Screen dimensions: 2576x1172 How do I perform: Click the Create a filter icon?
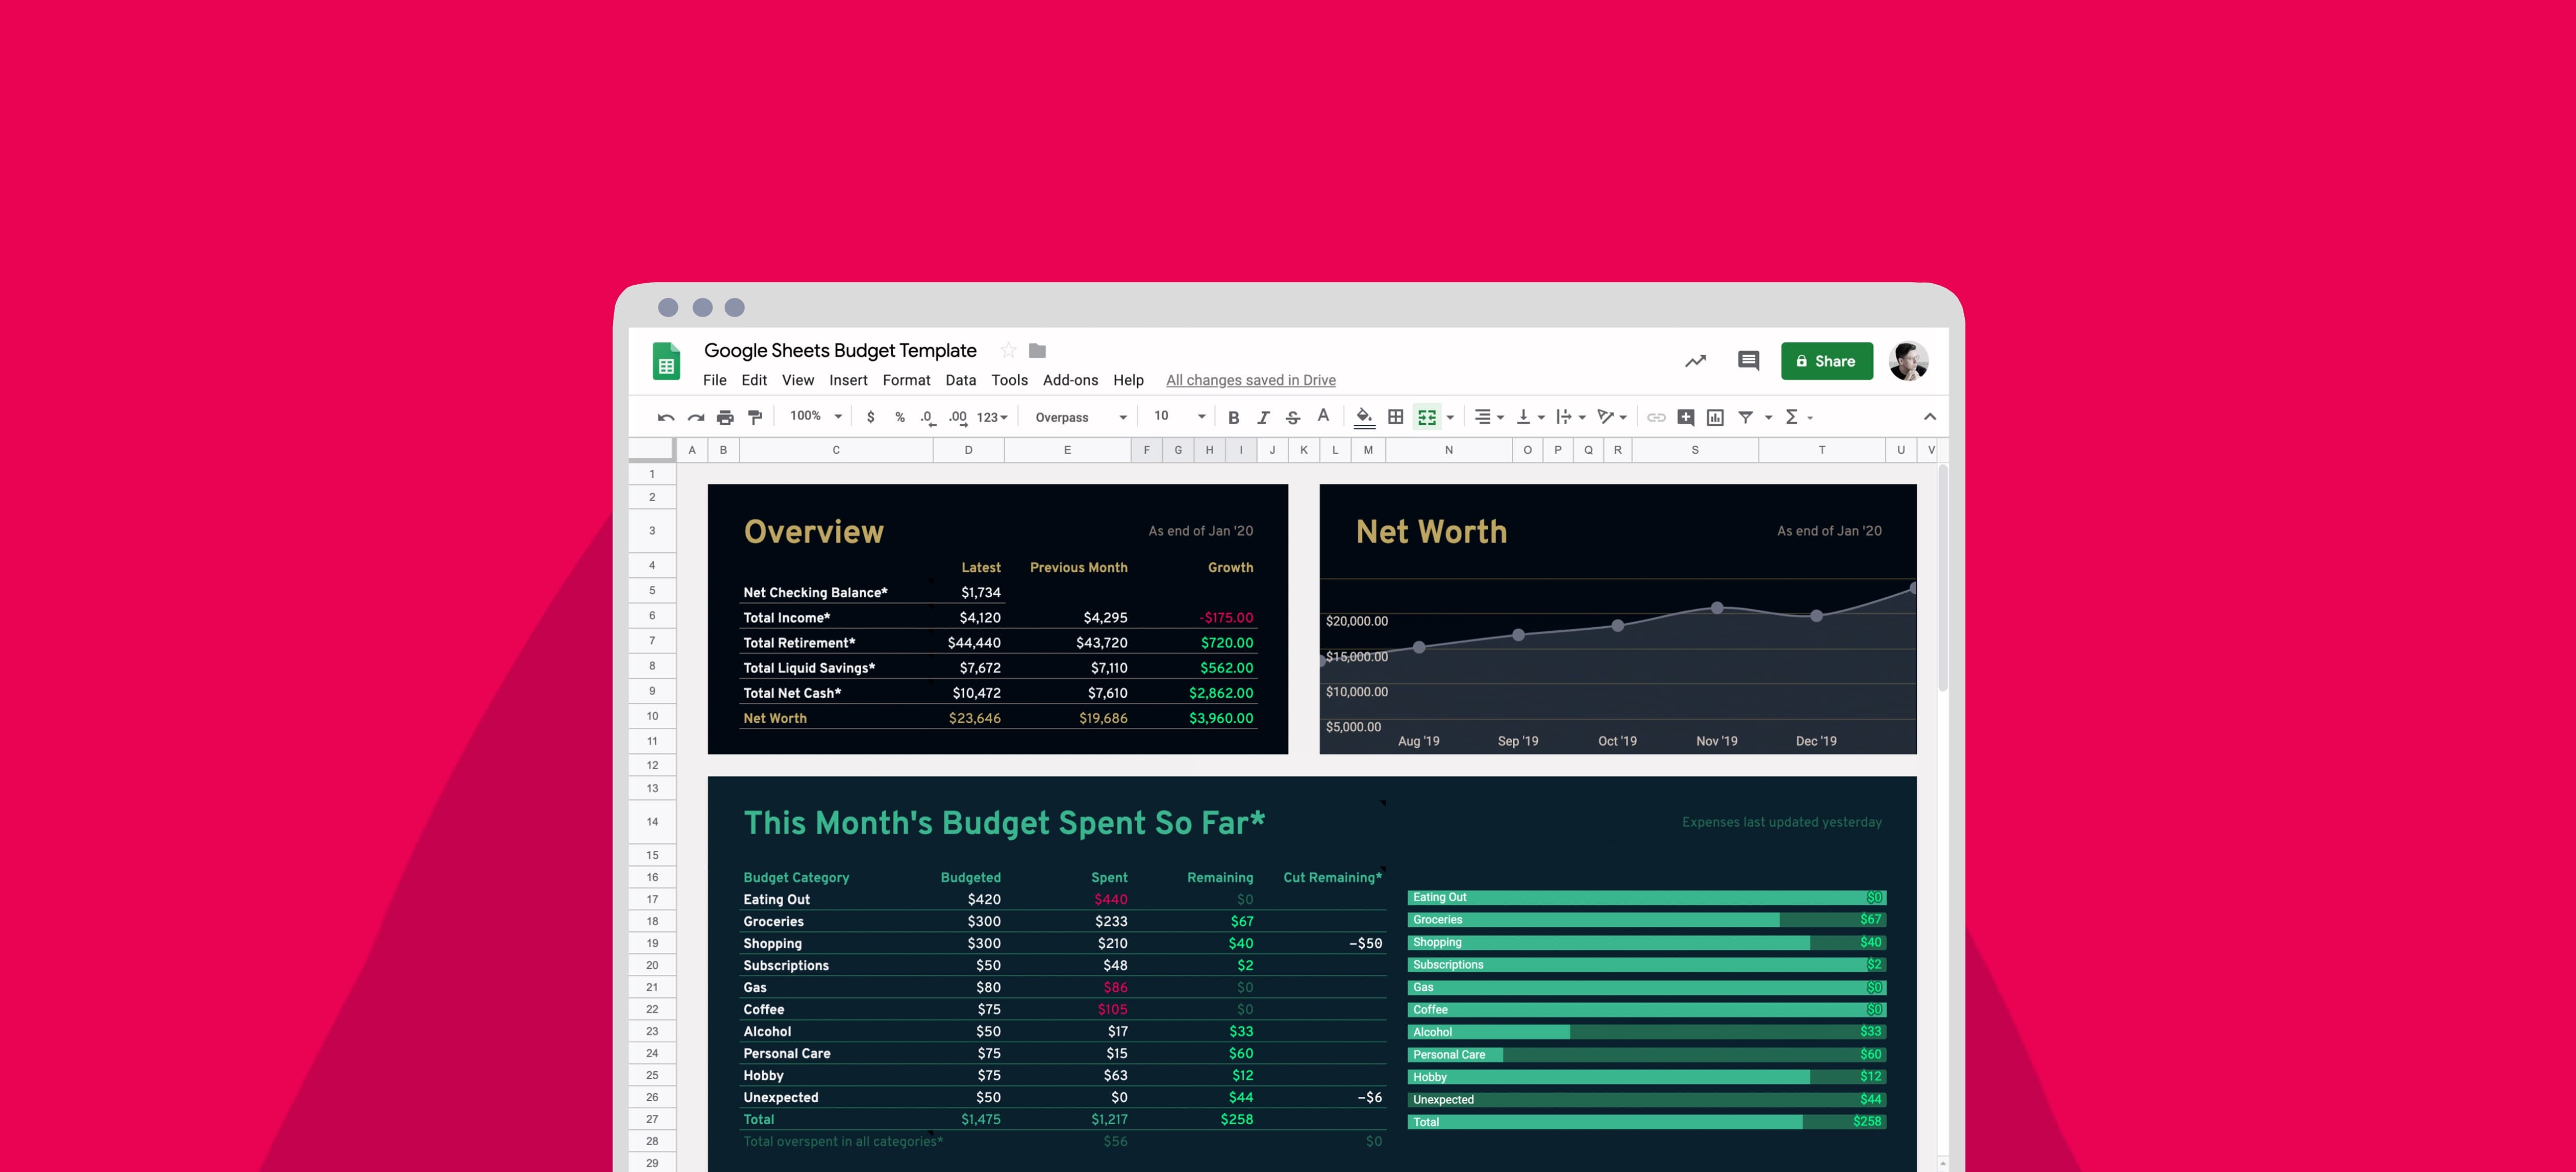pyautogui.click(x=1746, y=418)
